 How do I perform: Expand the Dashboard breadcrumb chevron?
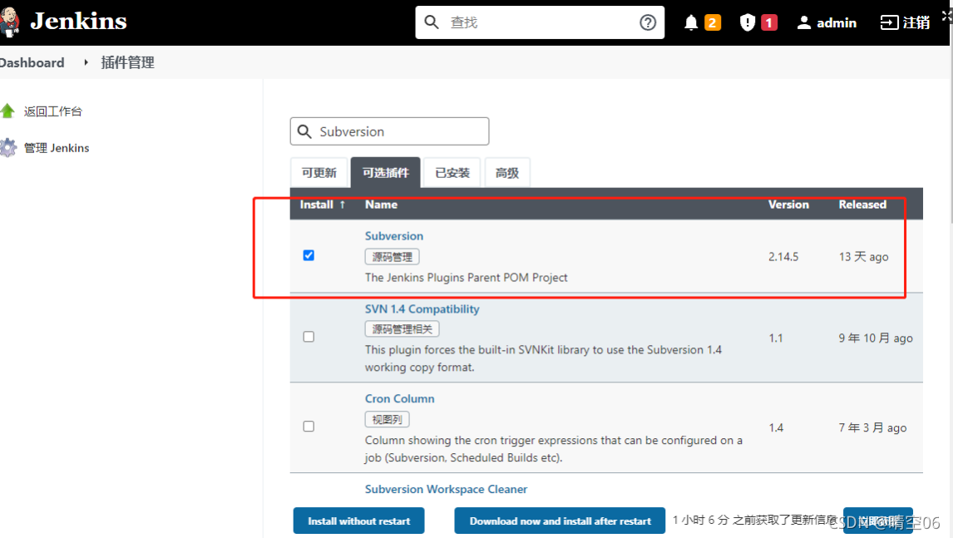point(86,62)
